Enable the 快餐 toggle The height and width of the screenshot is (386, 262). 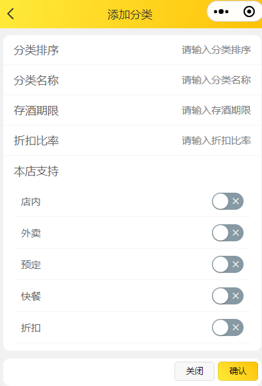(228, 296)
